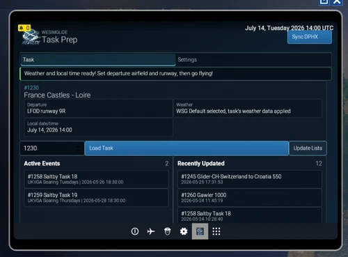The height and width of the screenshot is (257, 348).
Task: Select active event #1259 Saltby Task 19
Action: pyautogui.click(x=96, y=198)
